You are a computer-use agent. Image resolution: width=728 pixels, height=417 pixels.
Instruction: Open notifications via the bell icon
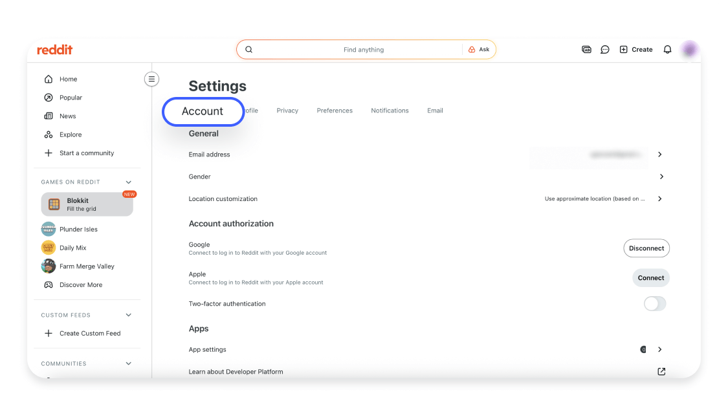click(667, 49)
